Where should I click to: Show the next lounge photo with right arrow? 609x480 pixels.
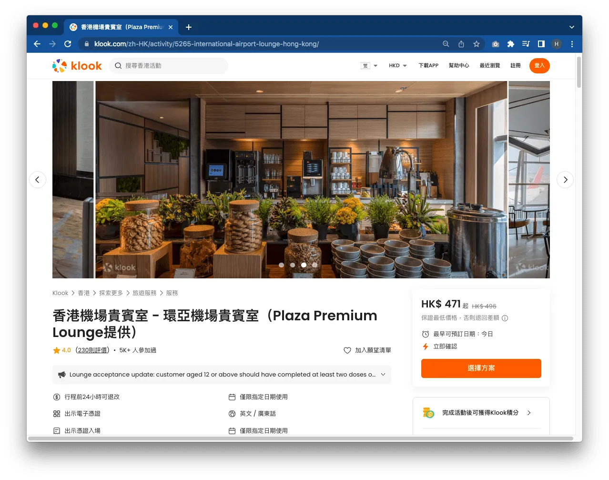click(565, 180)
